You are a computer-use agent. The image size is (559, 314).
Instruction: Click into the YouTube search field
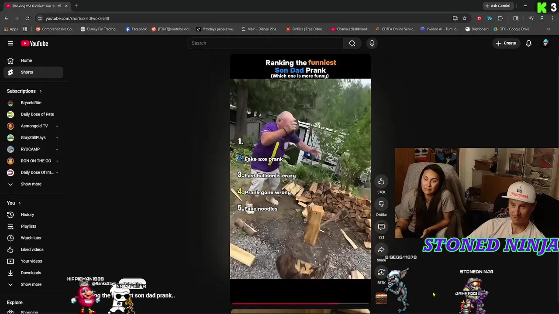click(265, 43)
